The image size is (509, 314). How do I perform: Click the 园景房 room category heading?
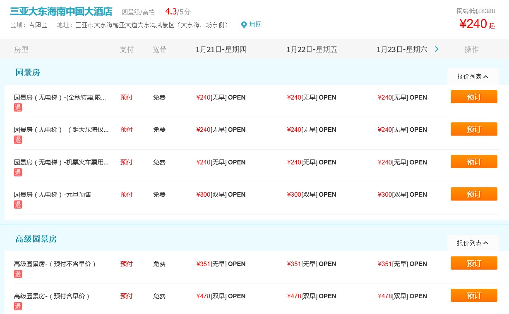28,73
